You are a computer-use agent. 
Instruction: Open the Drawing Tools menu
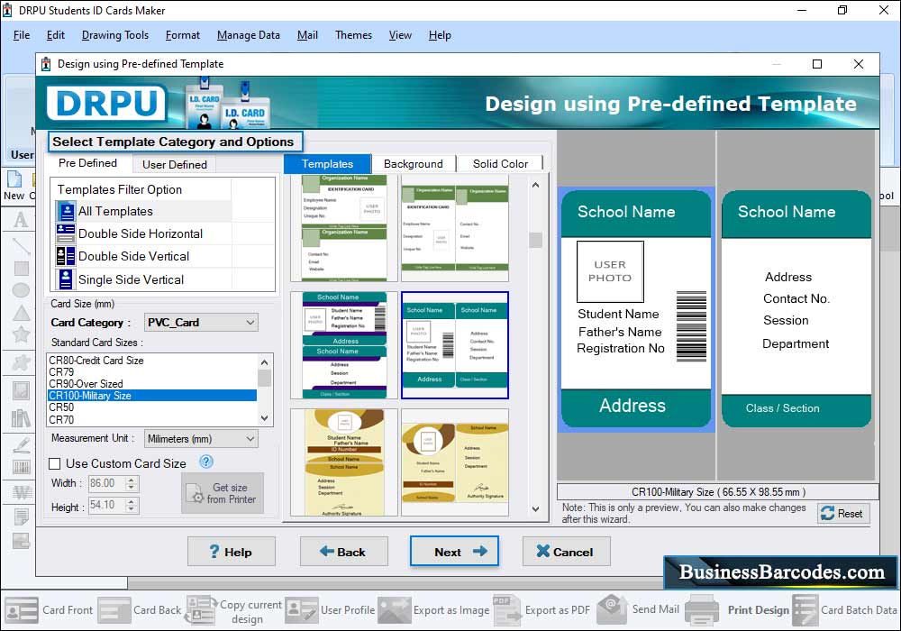click(x=115, y=35)
